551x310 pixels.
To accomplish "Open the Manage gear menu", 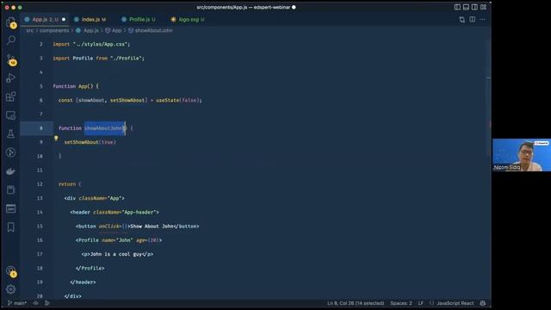I will [11, 289].
